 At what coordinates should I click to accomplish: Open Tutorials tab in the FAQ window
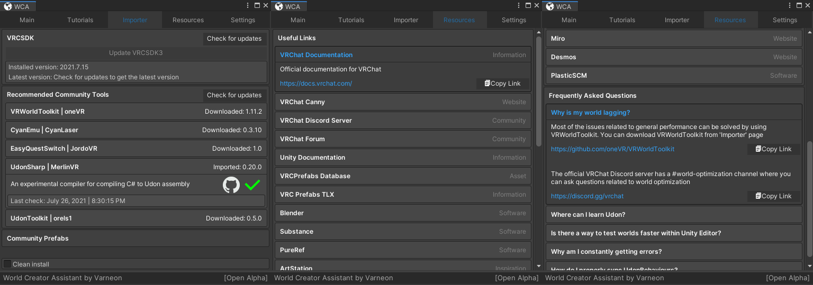[x=622, y=20]
